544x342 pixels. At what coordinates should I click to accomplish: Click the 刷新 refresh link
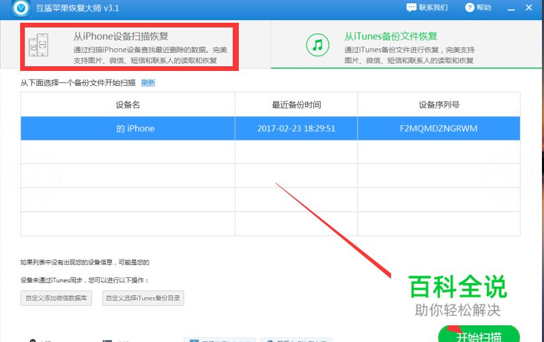(148, 83)
